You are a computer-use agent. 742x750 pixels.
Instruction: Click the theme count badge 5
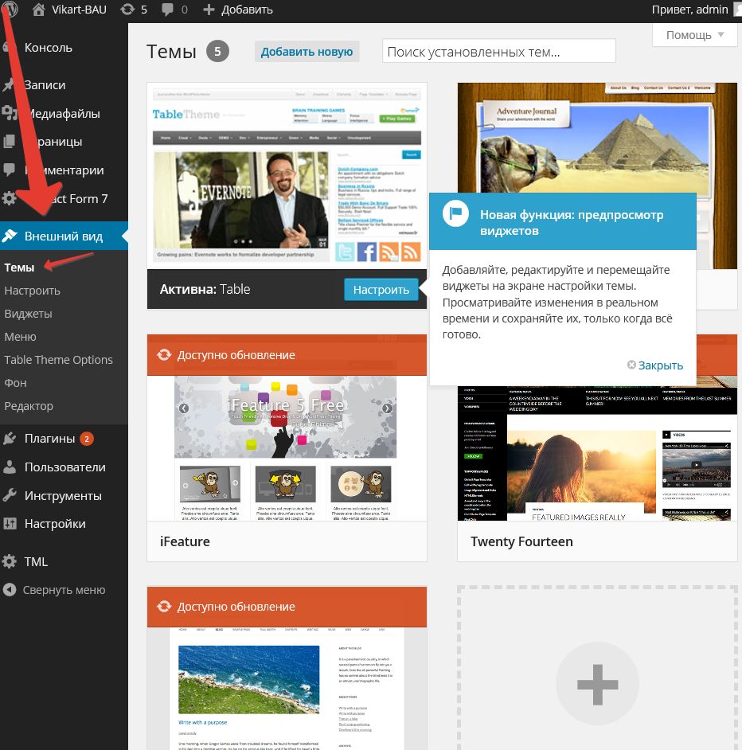click(217, 51)
